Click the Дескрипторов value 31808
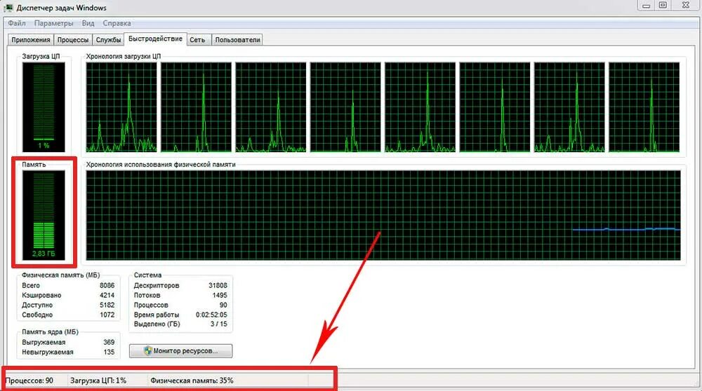Viewport: 702px width, 391px height. point(218,285)
